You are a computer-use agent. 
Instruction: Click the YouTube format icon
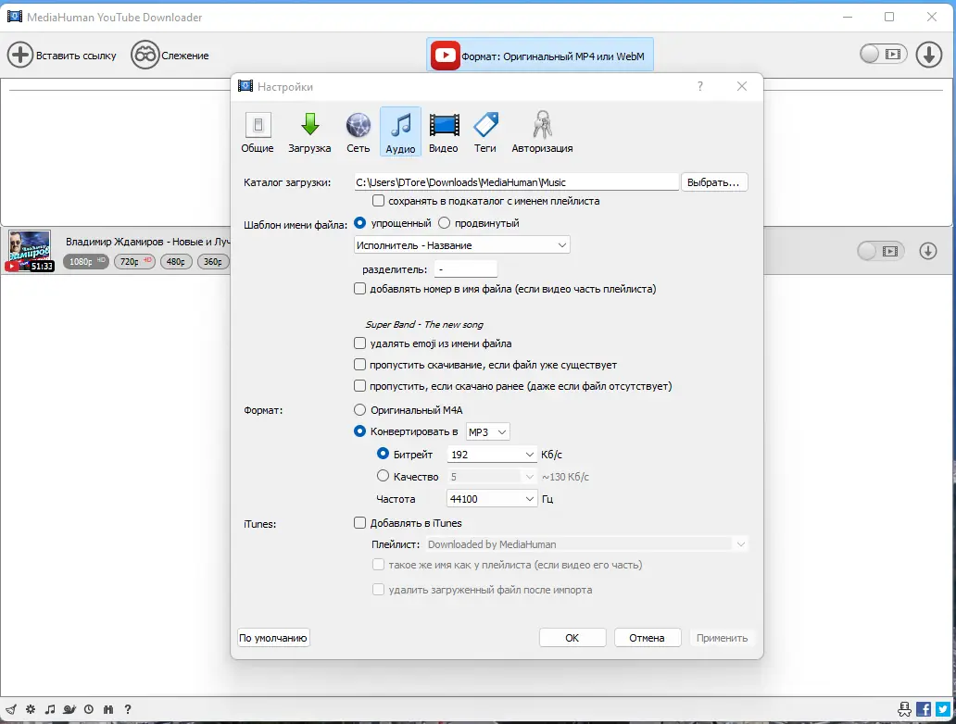(x=445, y=56)
